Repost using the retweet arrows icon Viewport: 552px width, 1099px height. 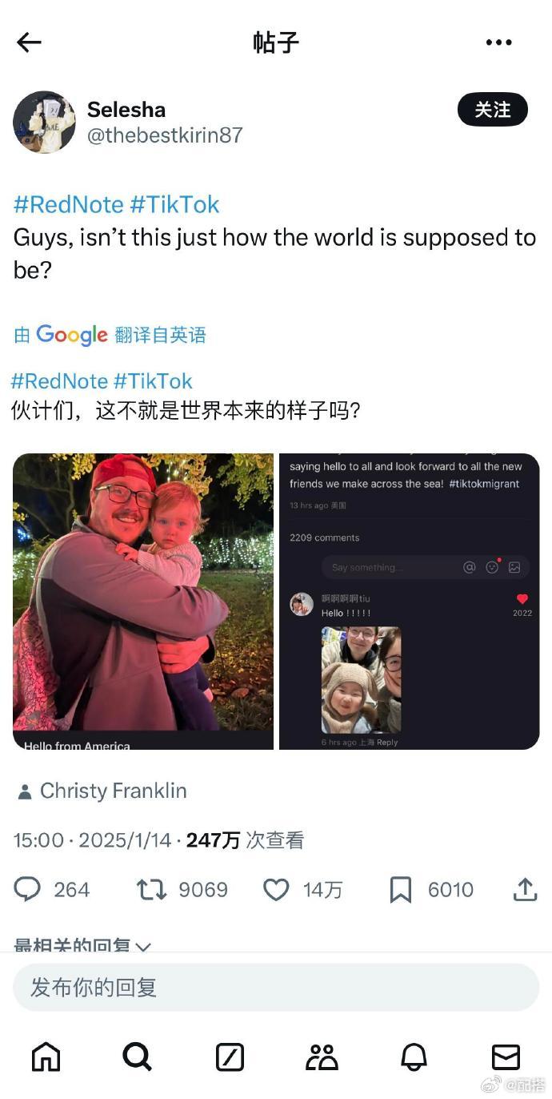tap(151, 889)
